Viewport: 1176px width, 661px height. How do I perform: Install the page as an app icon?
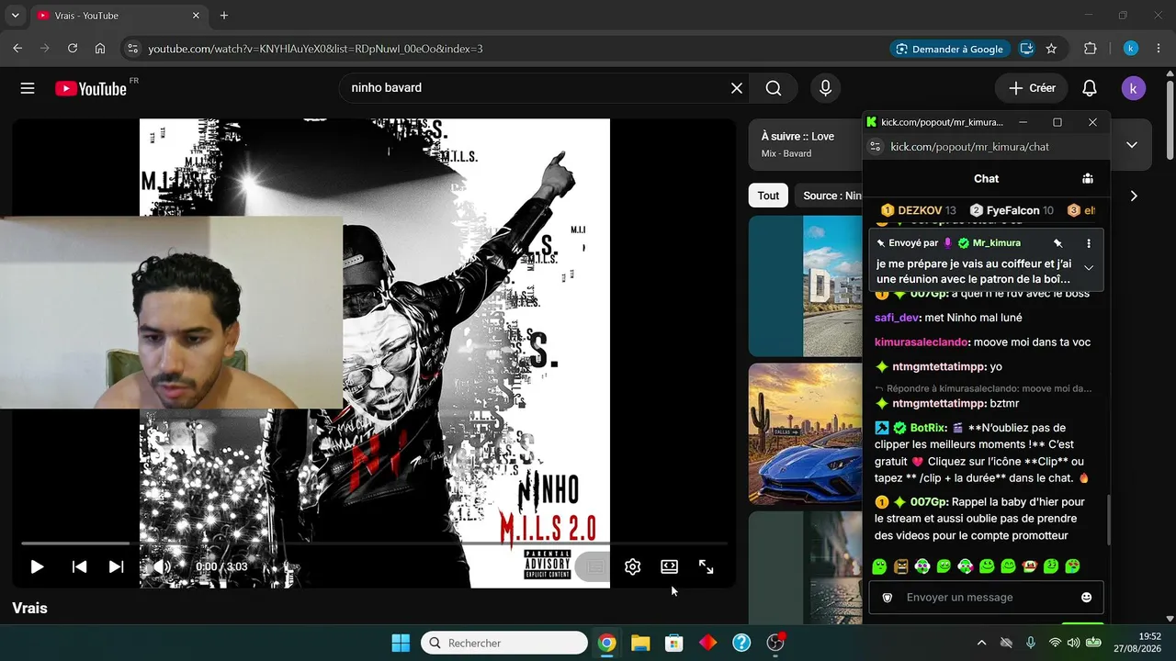tap(1026, 49)
